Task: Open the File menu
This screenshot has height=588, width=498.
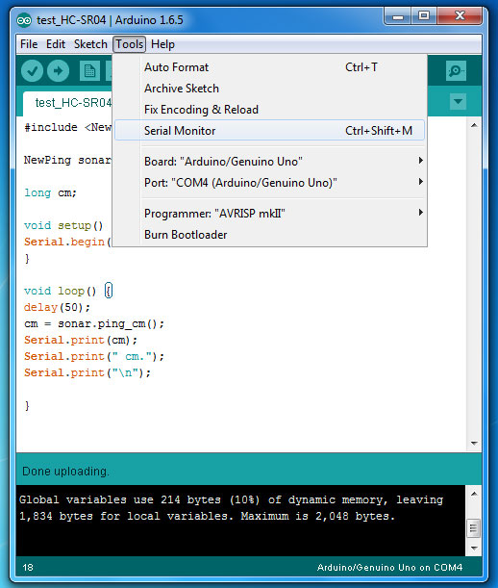Action: [x=29, y=44]
